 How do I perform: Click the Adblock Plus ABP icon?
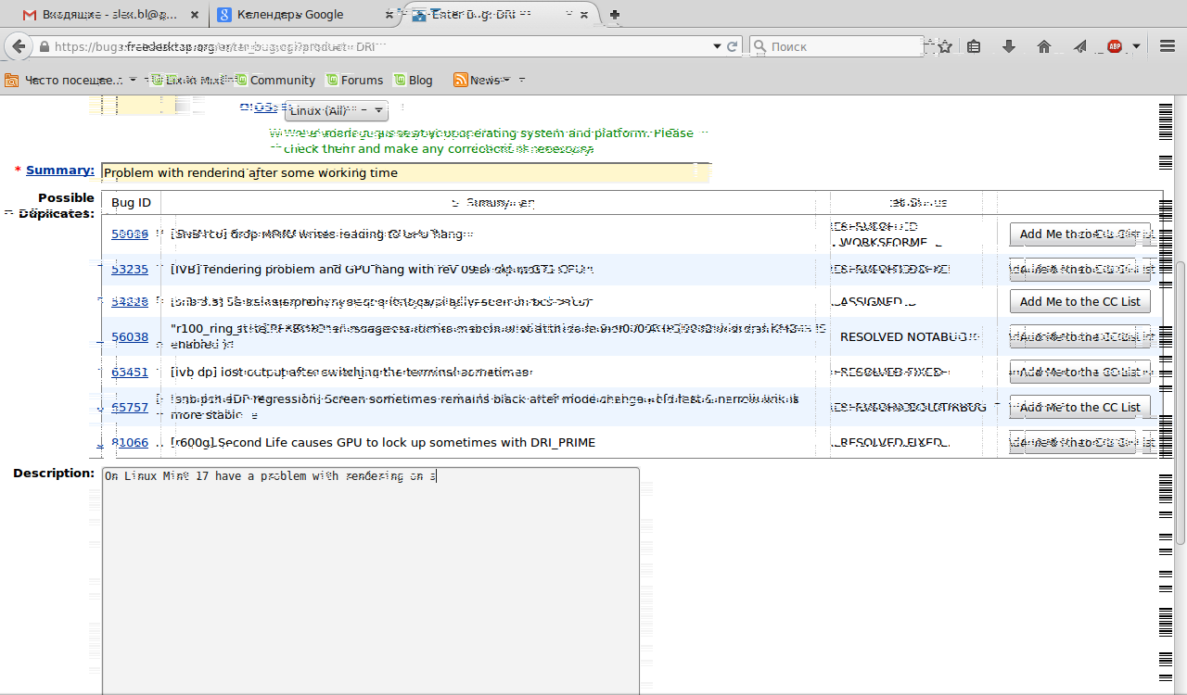coord(1115,46)
